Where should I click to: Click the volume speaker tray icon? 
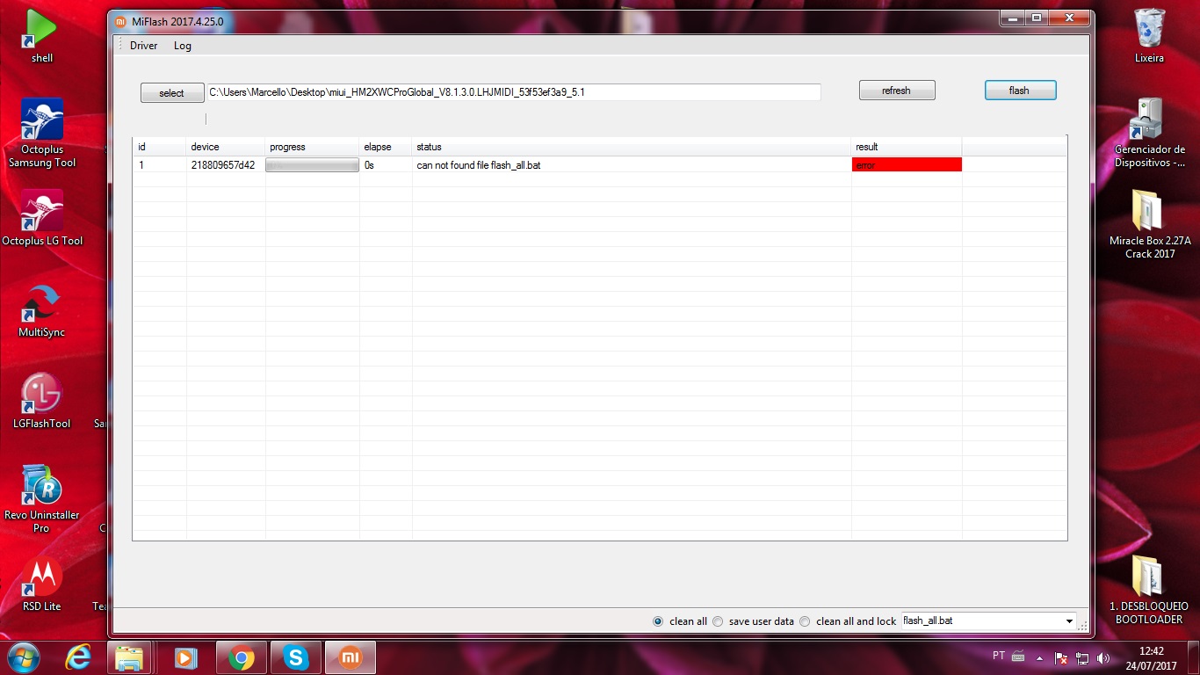(1103, 657)
